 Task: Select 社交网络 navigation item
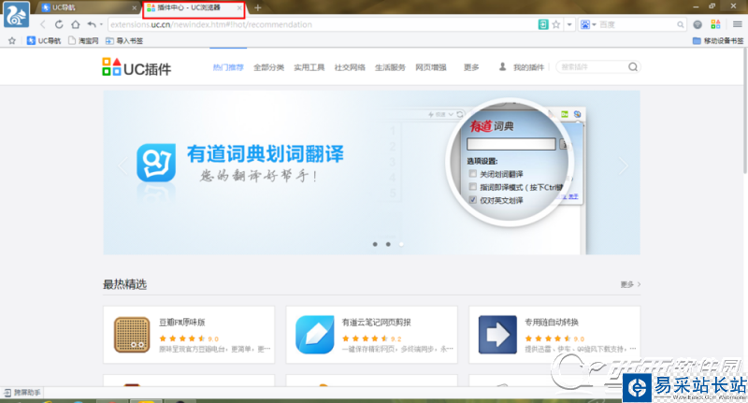tap(350, 67)
